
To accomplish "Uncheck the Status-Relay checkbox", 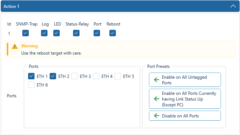I will (76, 33).
